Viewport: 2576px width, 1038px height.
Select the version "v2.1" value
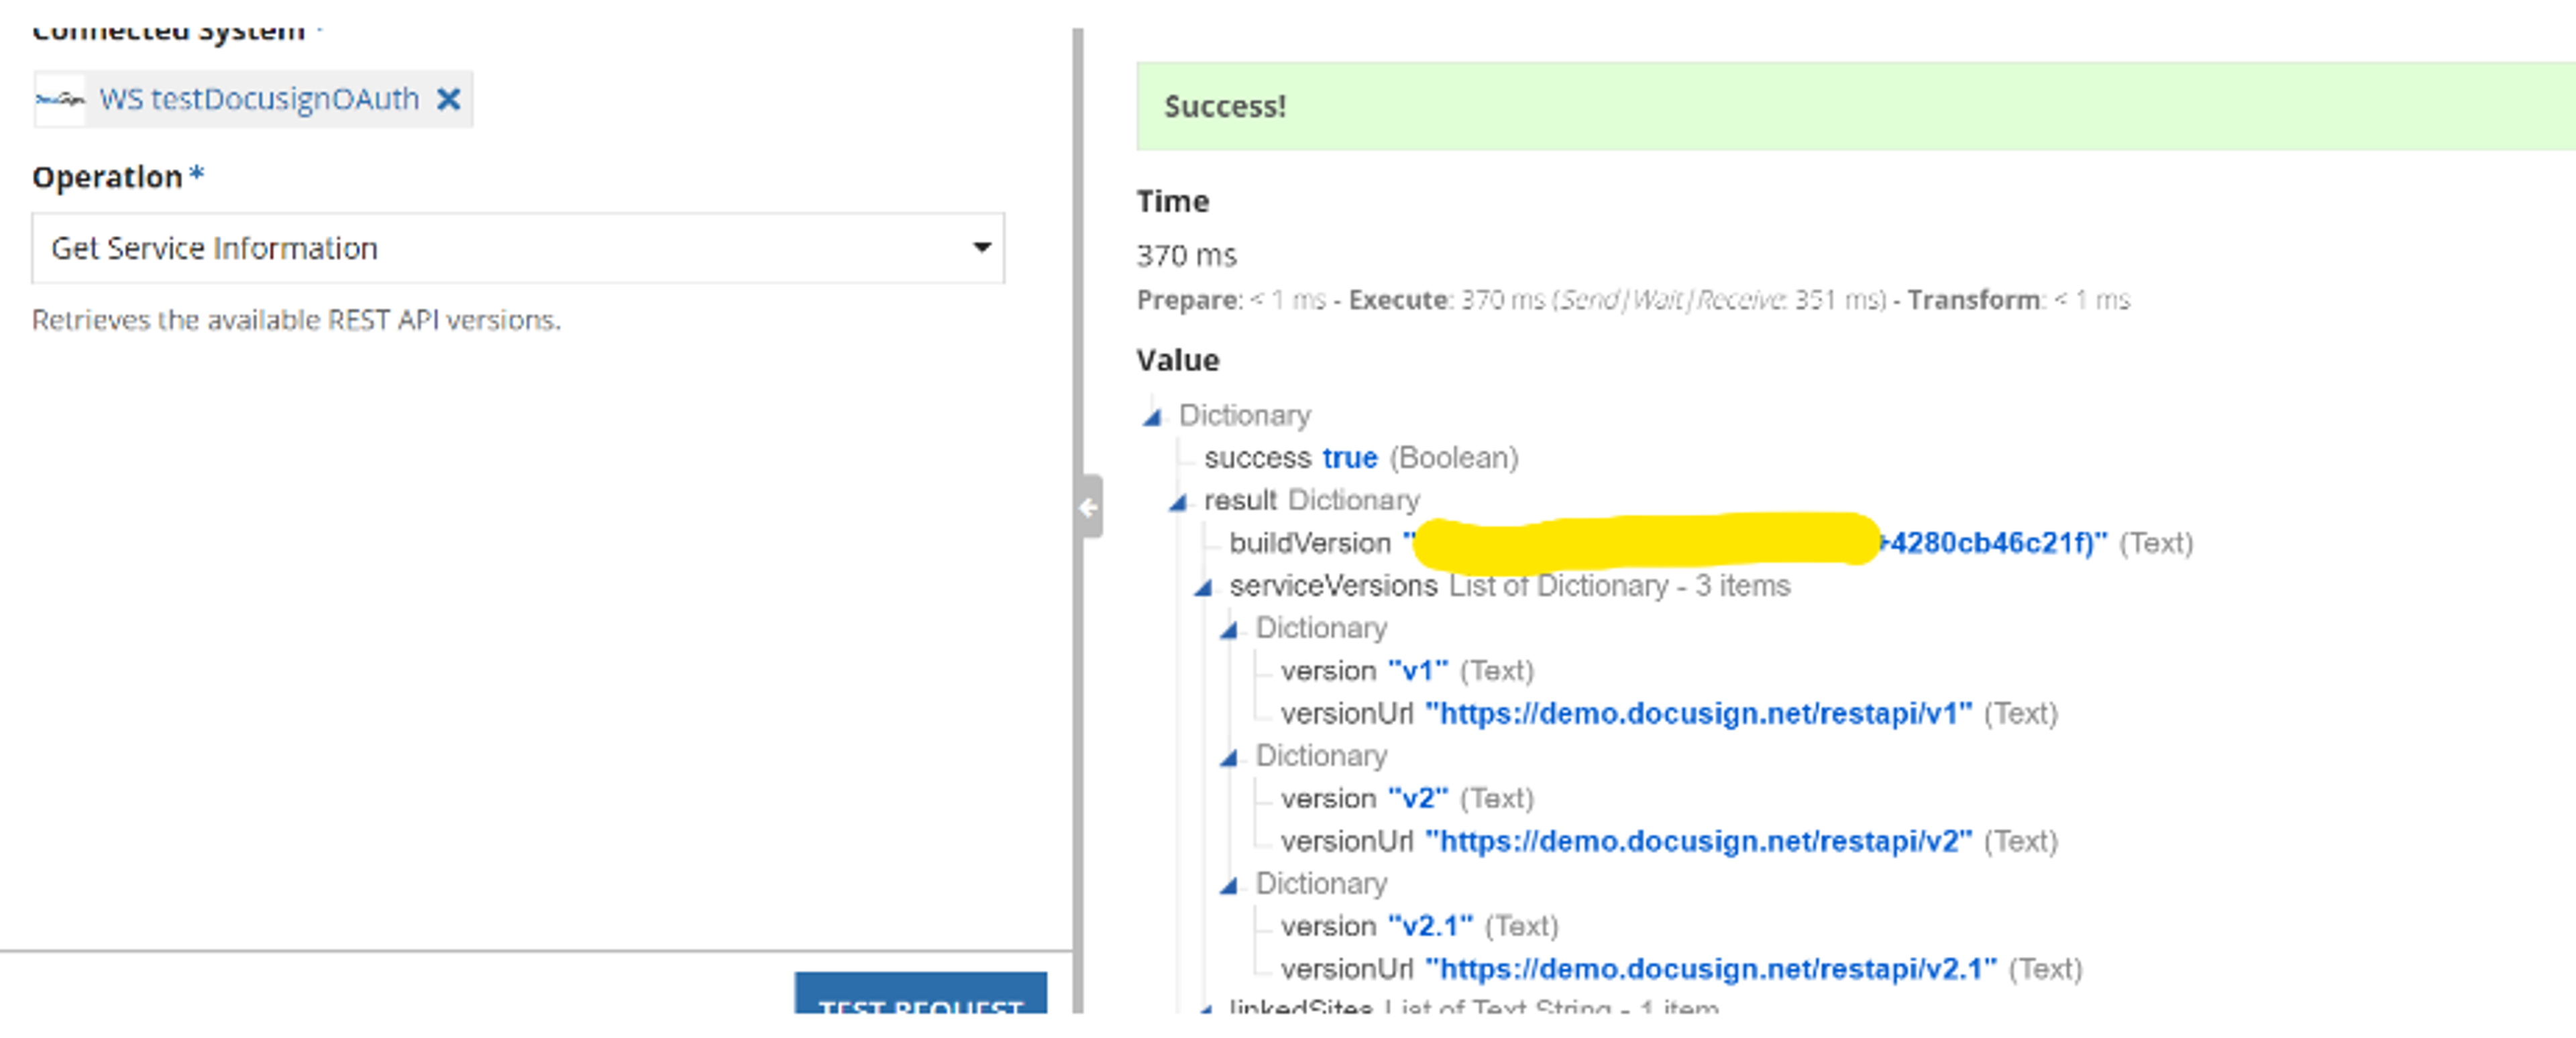pos(1430,927)
